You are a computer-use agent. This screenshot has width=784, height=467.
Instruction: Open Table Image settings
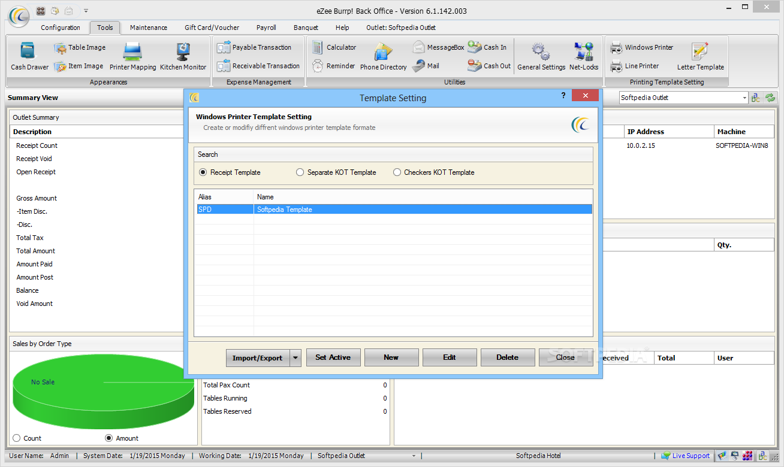coord(80,47)
